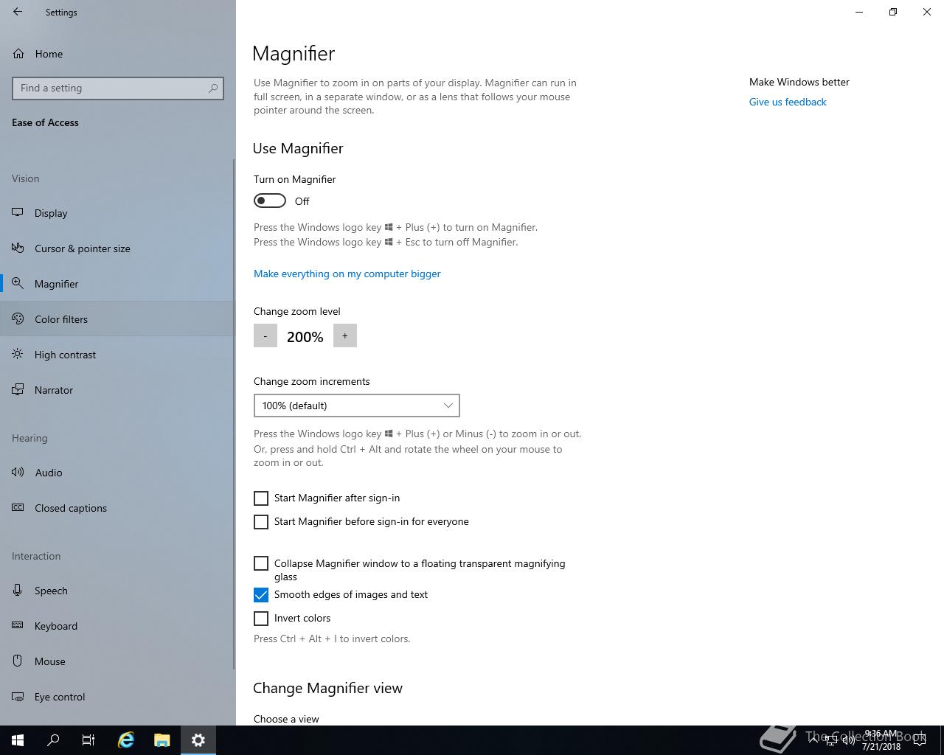
Task: Check Start Magnifier before sign-in for everyone
Action: [261, 522]
